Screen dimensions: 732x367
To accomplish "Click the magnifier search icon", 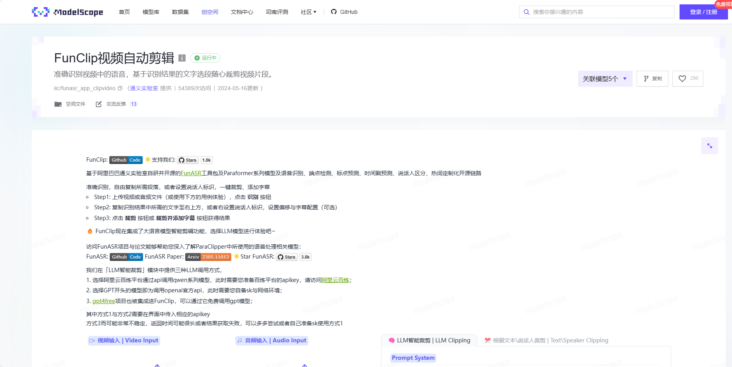I will point(527,12).
